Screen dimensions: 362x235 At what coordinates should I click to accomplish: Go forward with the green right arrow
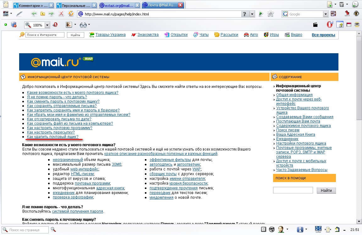coord(51,14)
